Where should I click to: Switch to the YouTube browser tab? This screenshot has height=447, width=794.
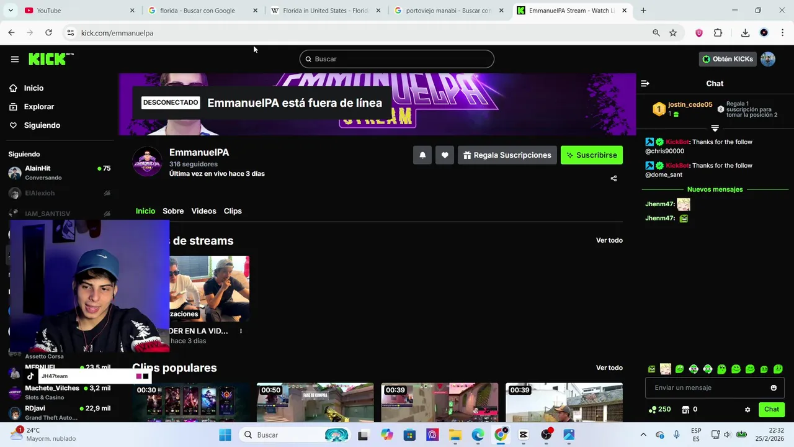coord(79,11)
